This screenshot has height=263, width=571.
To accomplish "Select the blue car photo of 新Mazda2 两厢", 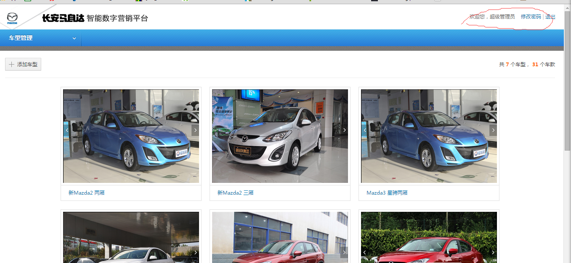I will 131,136.
